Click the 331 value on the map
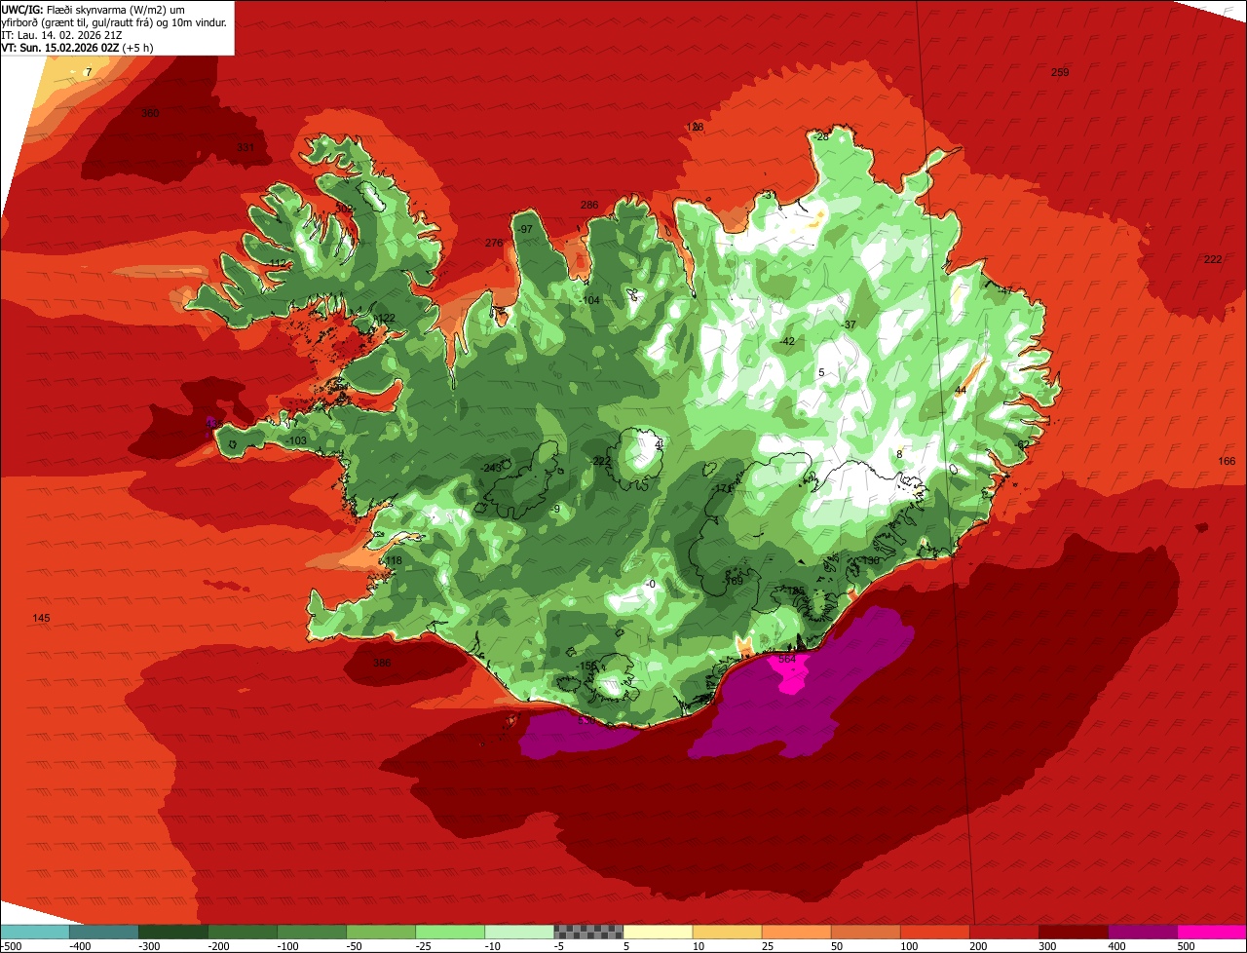The image size is (1247, 953). coord(246,148)
